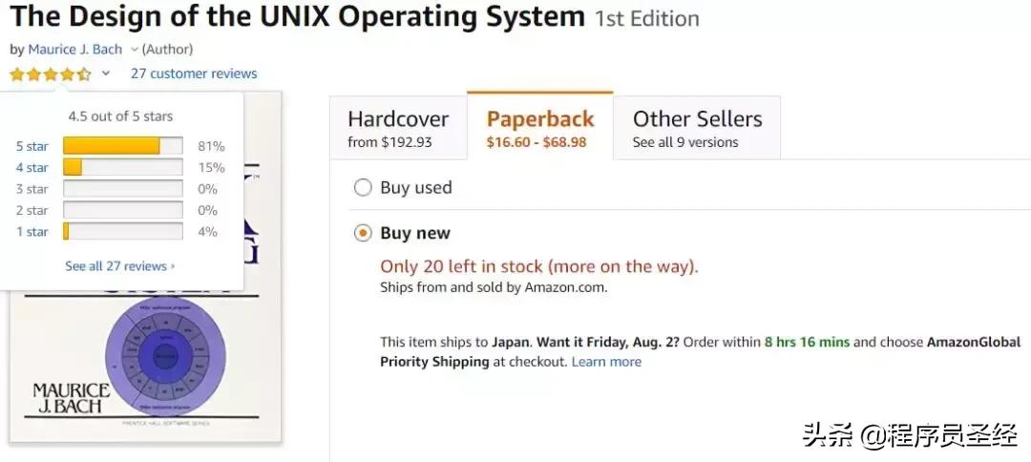The height and width of the screenshot is (462, 1031).
Task: Filter reviews by 5 star link
Action: coord(32,146)
